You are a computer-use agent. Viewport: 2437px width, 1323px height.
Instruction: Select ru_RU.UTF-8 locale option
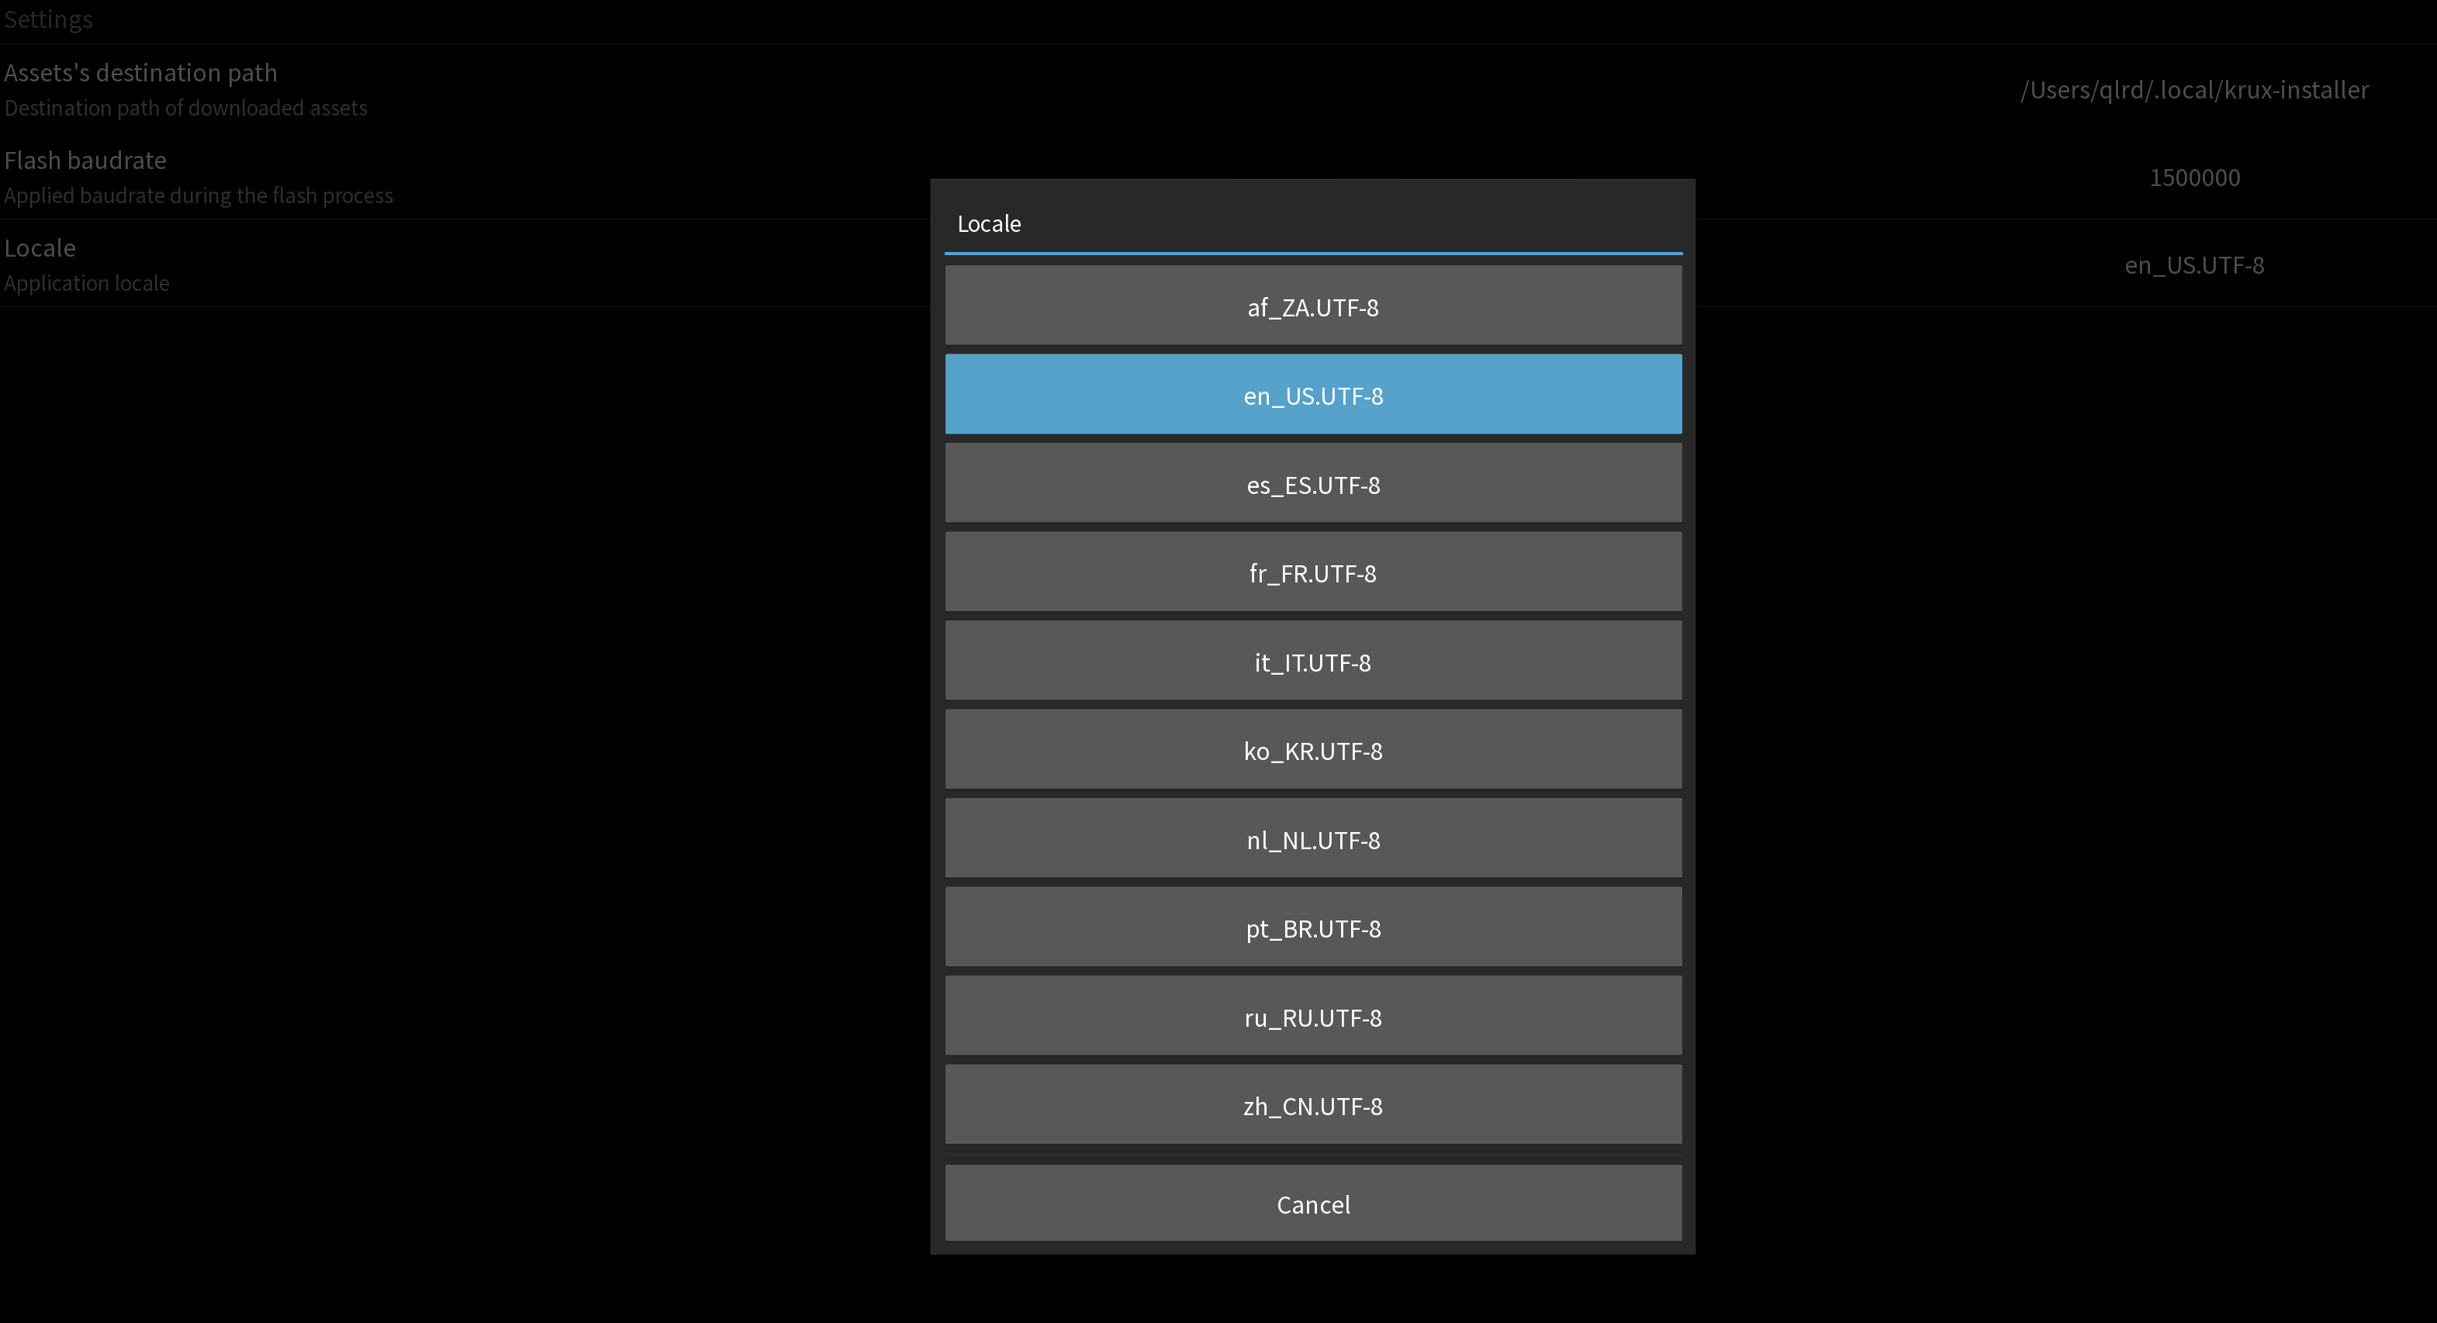(1312, 1017)
